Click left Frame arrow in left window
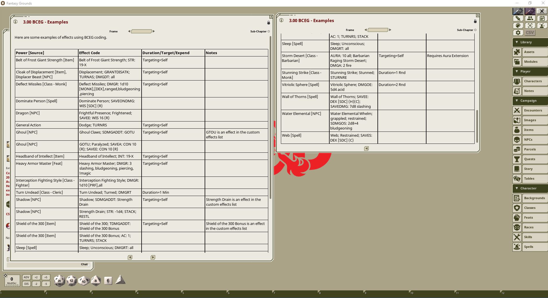This screenshot has width=548, height=298. click(x=129, y=31)
